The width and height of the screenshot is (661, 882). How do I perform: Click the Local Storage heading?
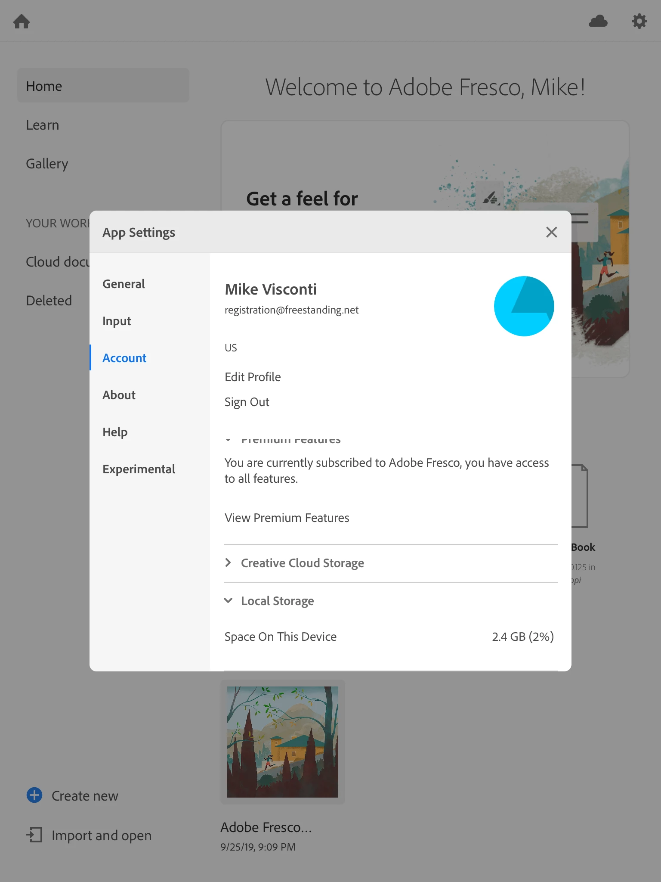278,601
